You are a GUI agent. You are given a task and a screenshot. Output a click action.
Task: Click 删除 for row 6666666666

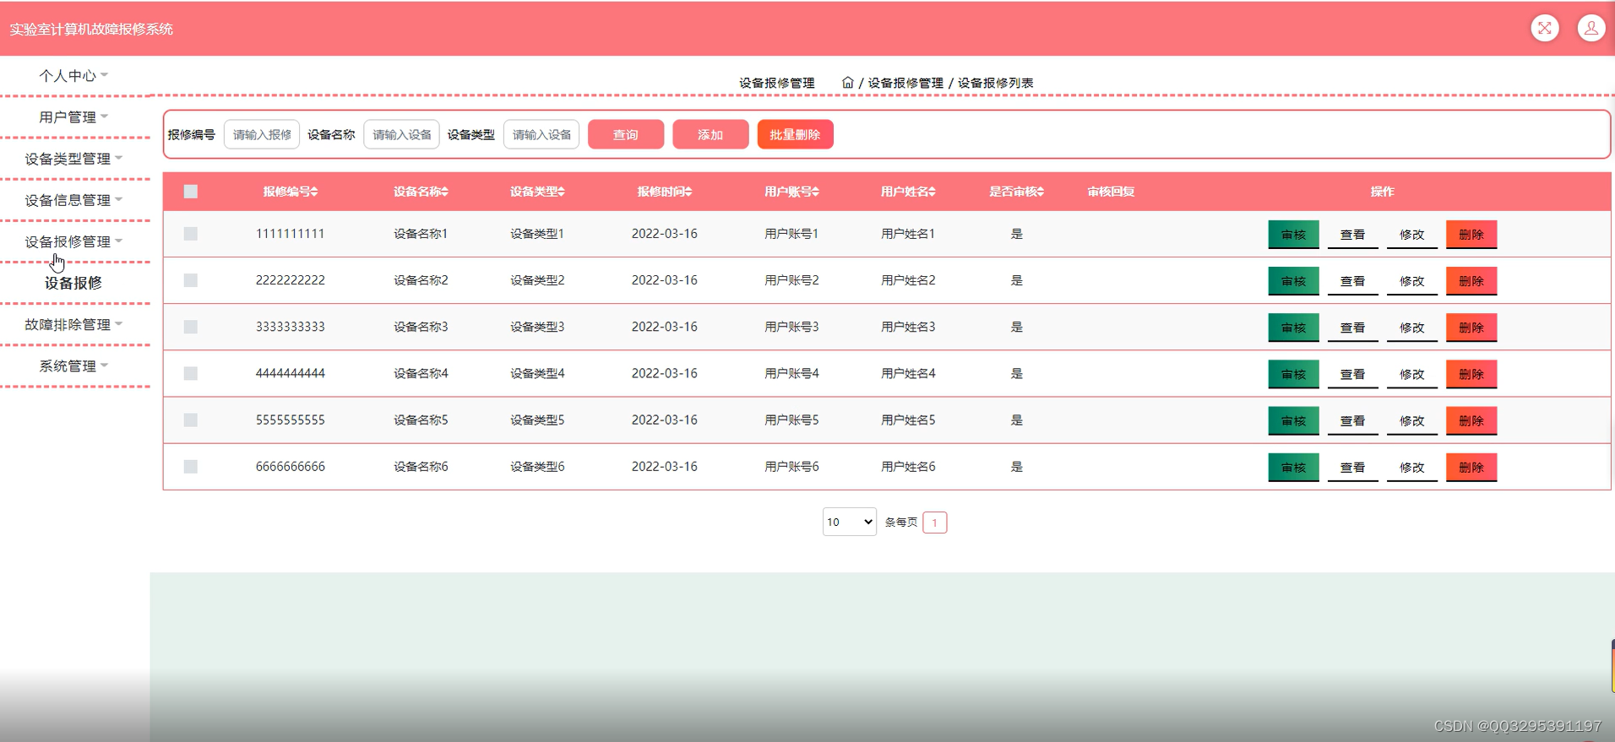(x=1471, y=467)
